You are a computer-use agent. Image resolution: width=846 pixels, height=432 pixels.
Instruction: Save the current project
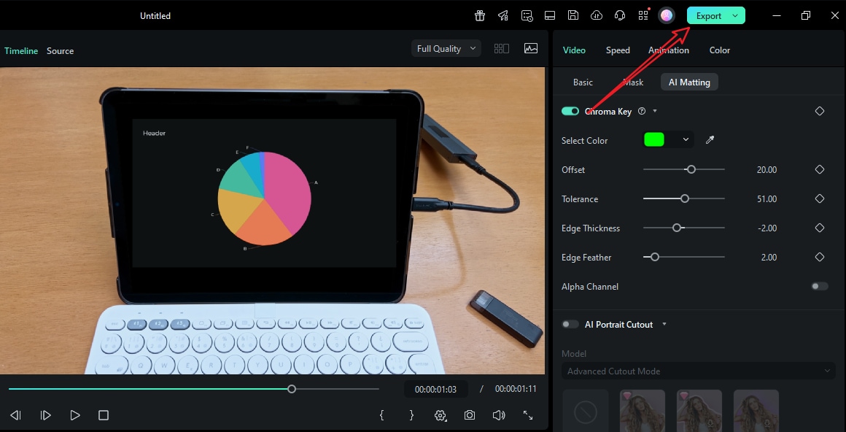[573, 15]
